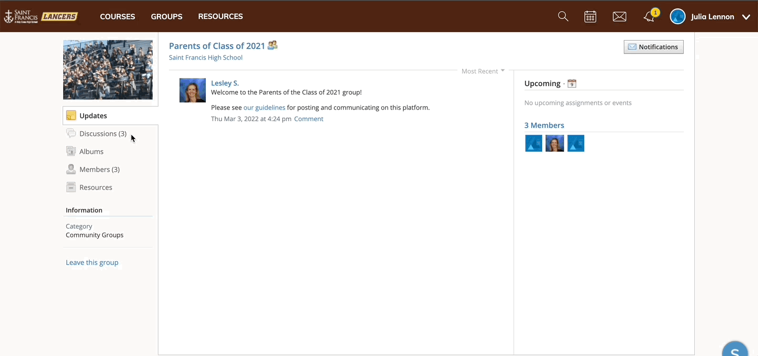Viewport: 758px width, 356px height.
Task: Click the Leave this group link
Action: coord(92,262)
